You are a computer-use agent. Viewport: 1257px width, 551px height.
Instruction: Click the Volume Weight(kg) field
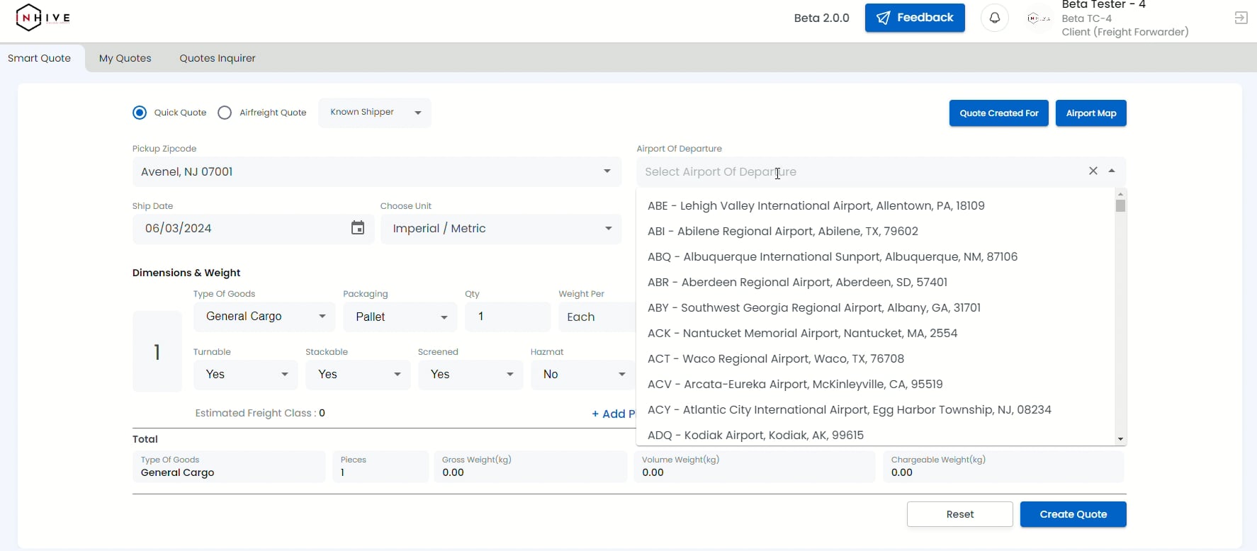[755, 467]
